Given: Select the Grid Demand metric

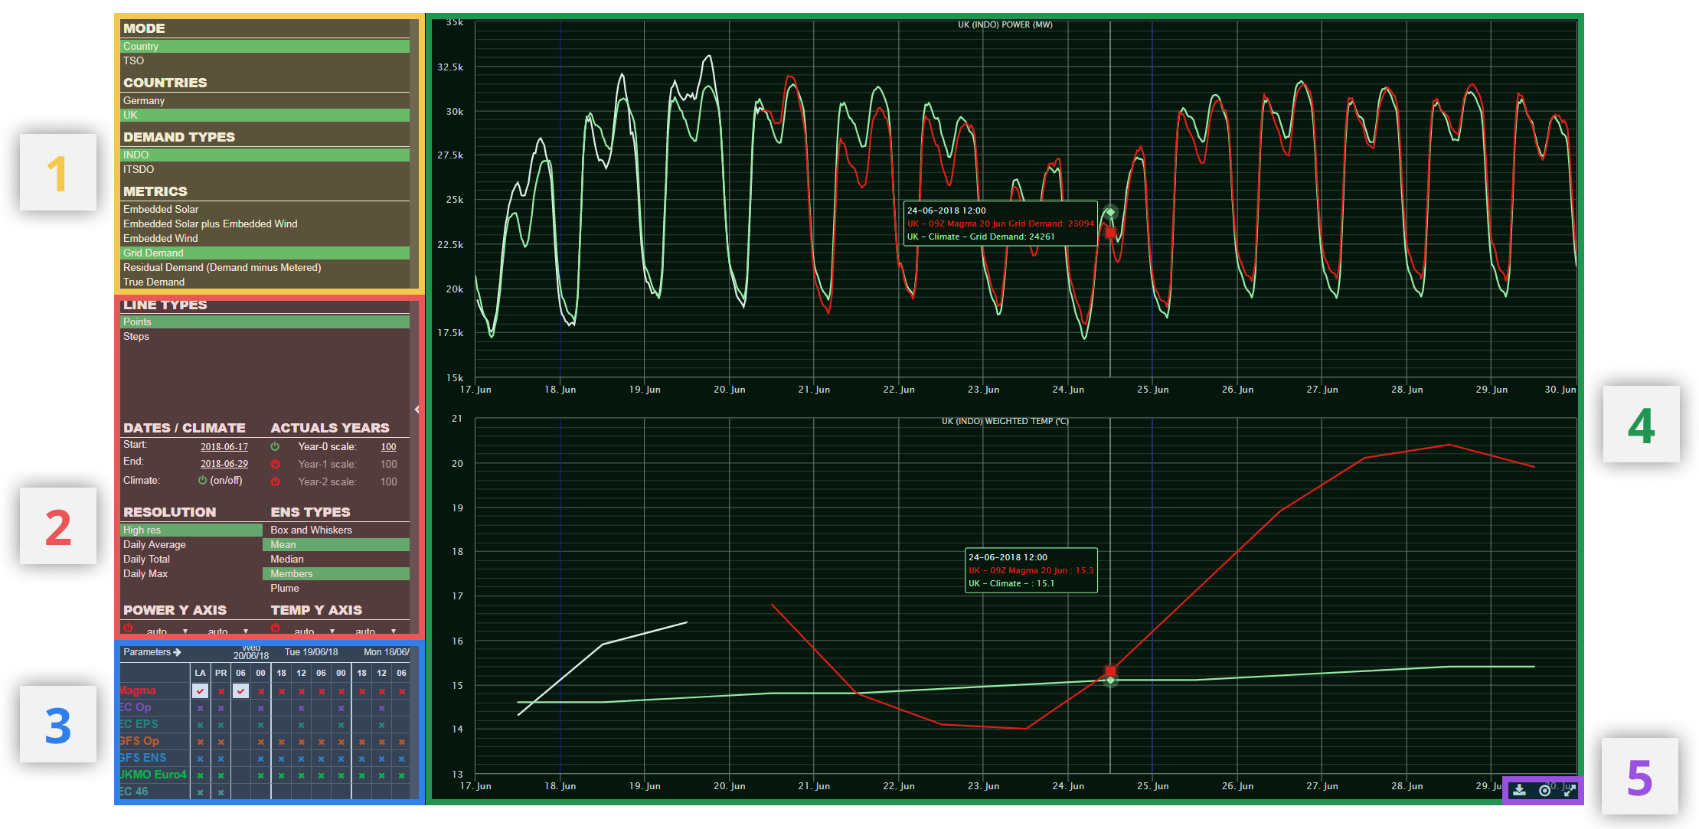Looking at the screenshot, I should click(265, 253).
